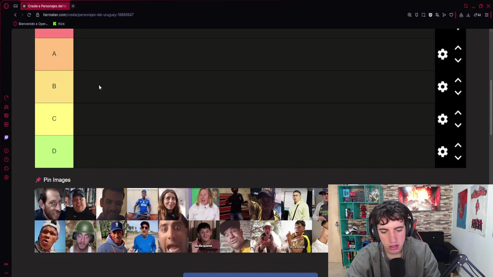Reload the tiermaker page

pos(29,15)
